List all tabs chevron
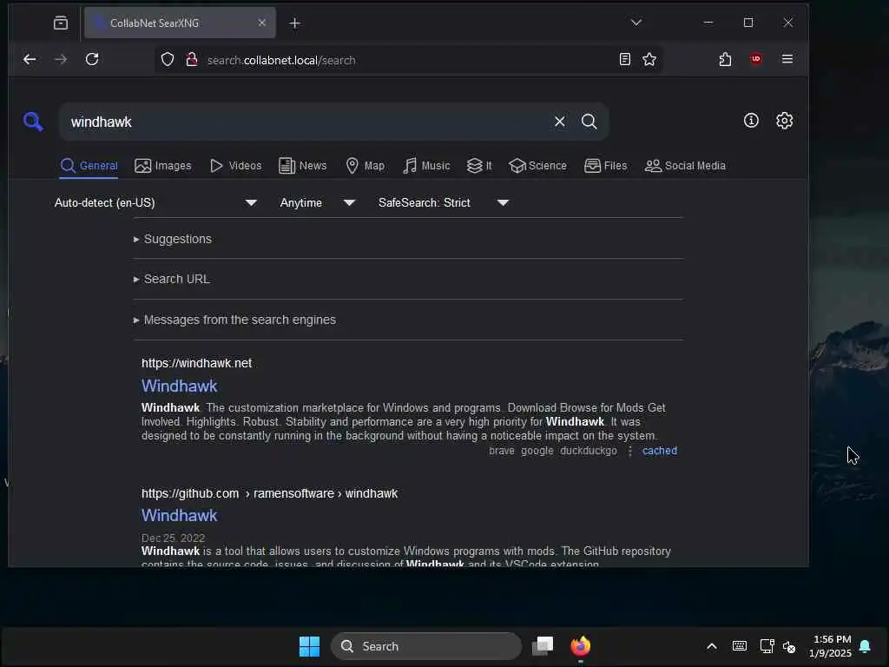Image resolution: width=889 pixels, height=667 pixels. [636, 22]
